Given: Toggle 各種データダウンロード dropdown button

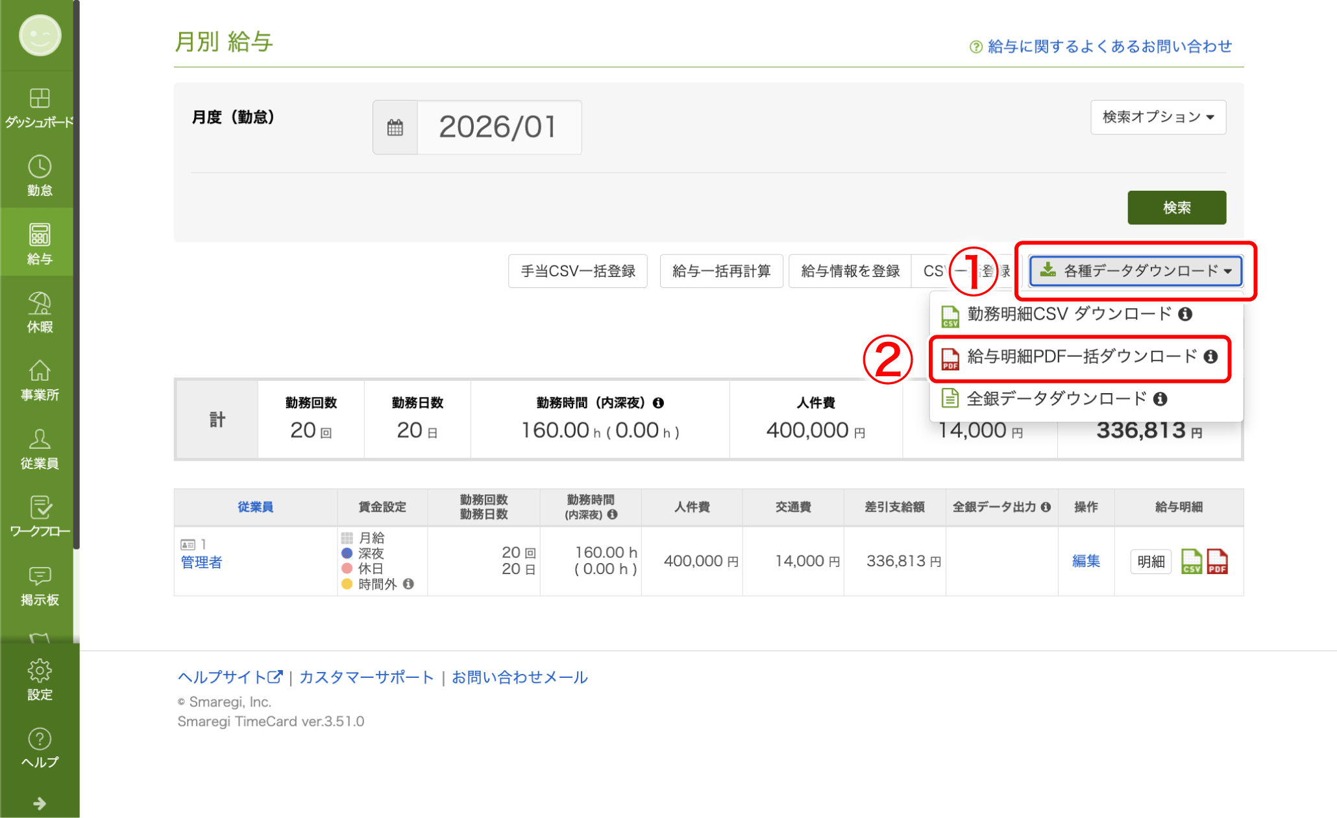Looking at the screenshot, I should (x=1136, y=271).
